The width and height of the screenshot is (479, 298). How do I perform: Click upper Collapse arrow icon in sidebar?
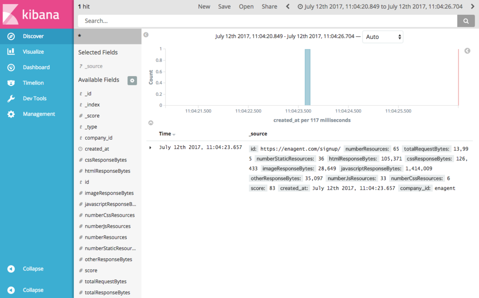pos(11,269)
